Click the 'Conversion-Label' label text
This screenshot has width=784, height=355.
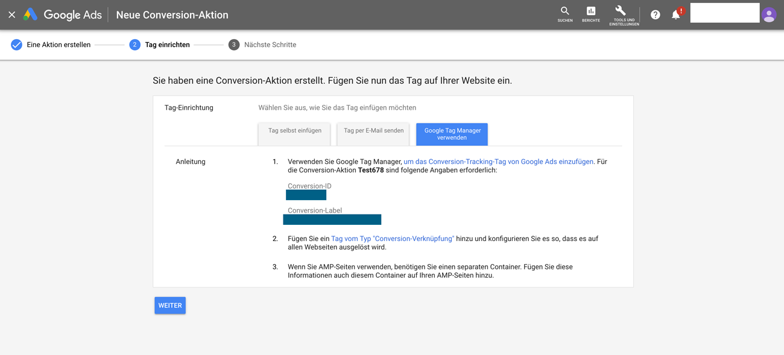[315, 210]
